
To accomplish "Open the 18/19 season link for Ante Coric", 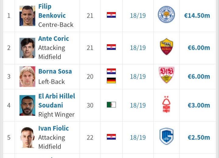I will (x=138, y=48).
